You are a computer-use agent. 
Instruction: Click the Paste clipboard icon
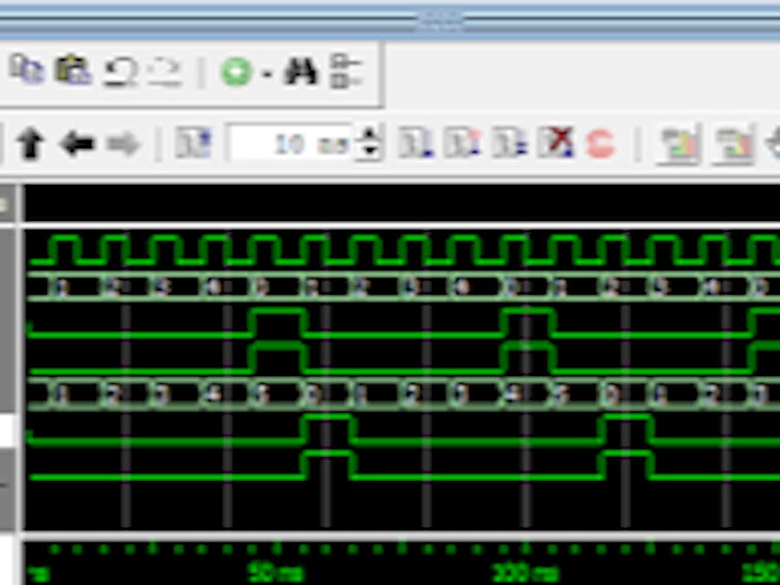73,69
